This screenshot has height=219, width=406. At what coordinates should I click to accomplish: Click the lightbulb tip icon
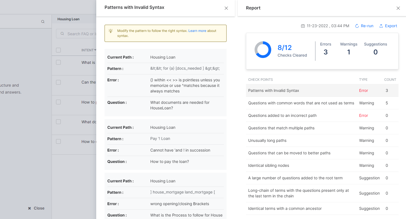point(111,31)
